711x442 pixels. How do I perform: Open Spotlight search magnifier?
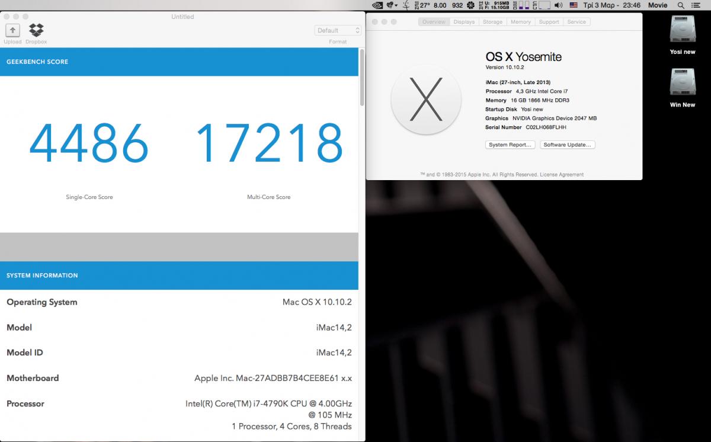click(x=680, y=5)
